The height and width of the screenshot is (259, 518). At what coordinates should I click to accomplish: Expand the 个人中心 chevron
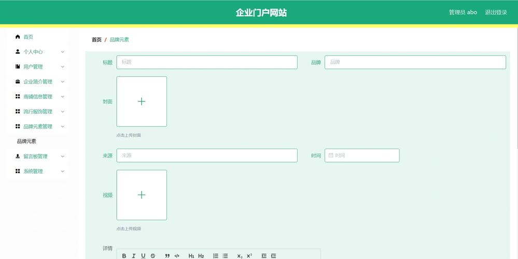point(62,52)
